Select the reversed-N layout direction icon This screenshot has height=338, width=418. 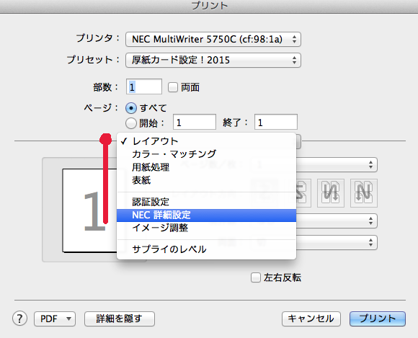tap(331, 193)
